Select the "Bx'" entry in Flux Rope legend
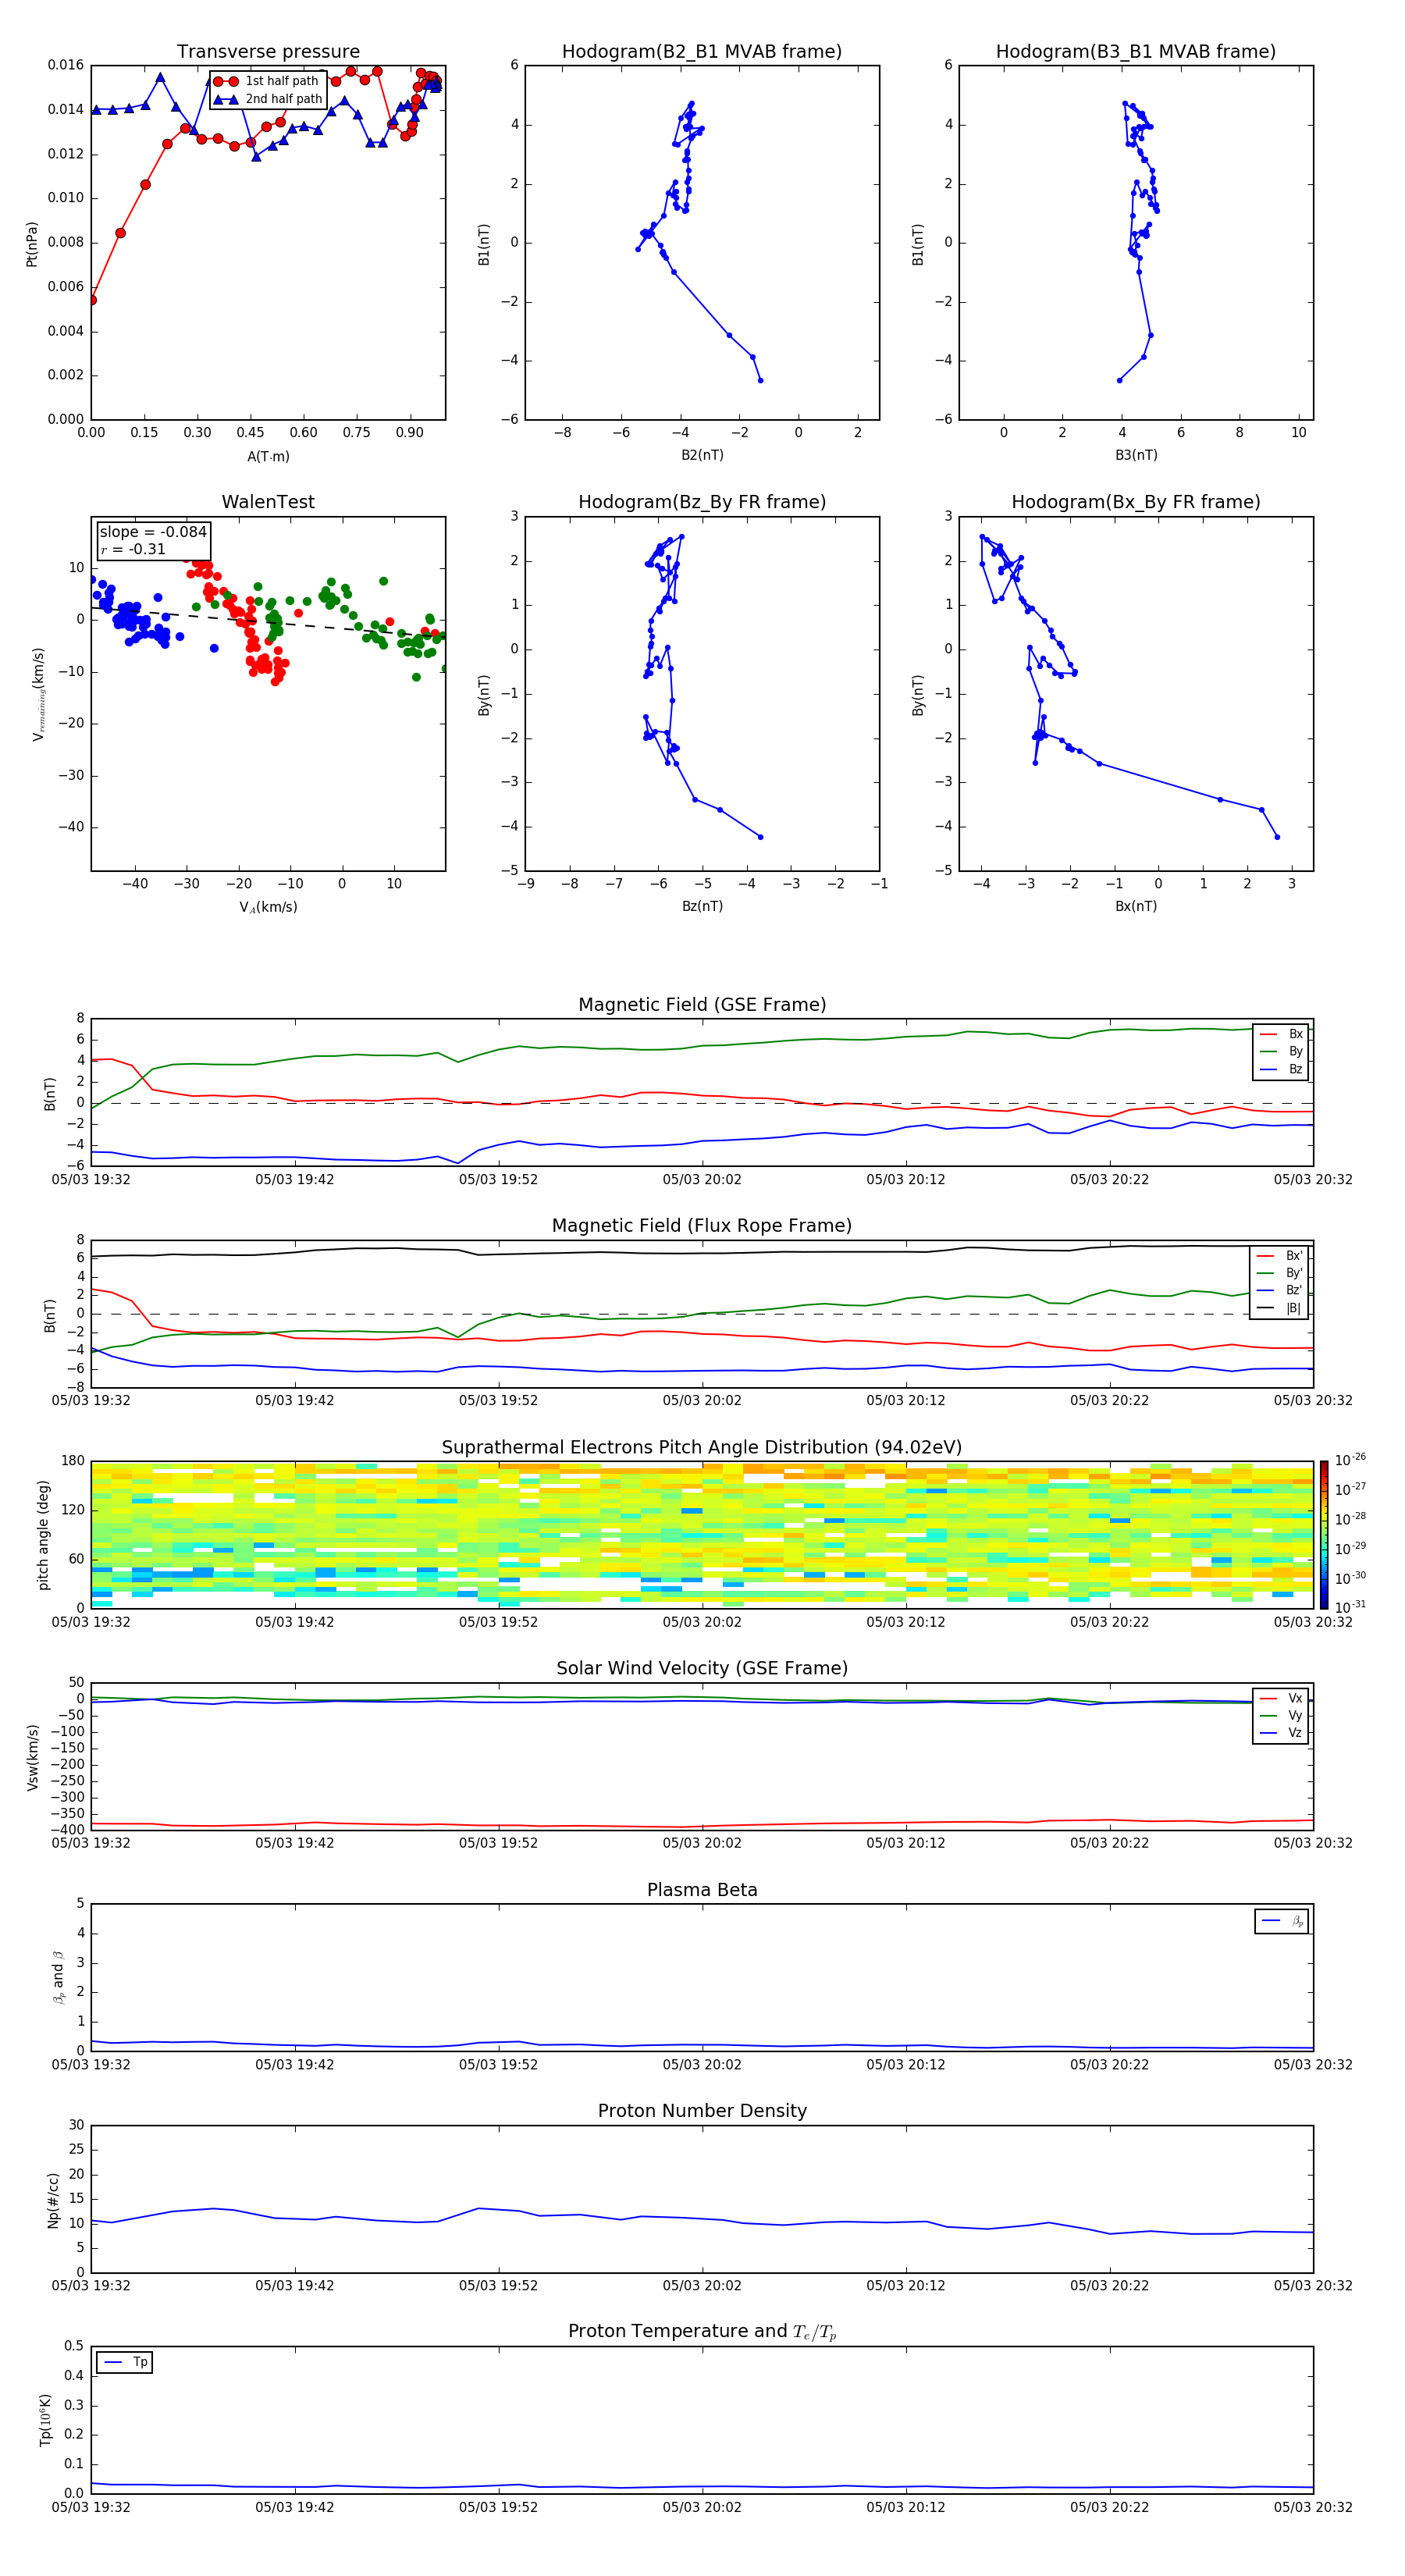 (x=1280, y=1256)
